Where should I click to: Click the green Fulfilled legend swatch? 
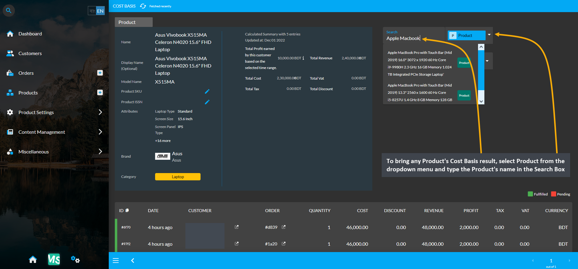click(530, 194)
